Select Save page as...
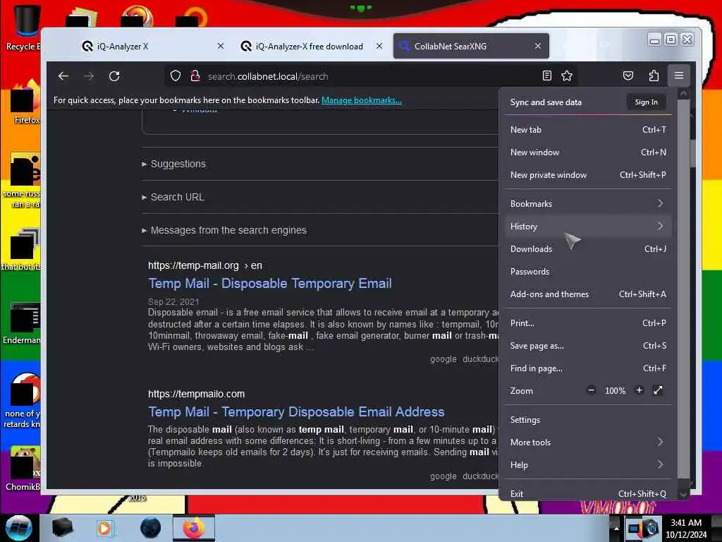722x542 pixels. click(588, 346)
